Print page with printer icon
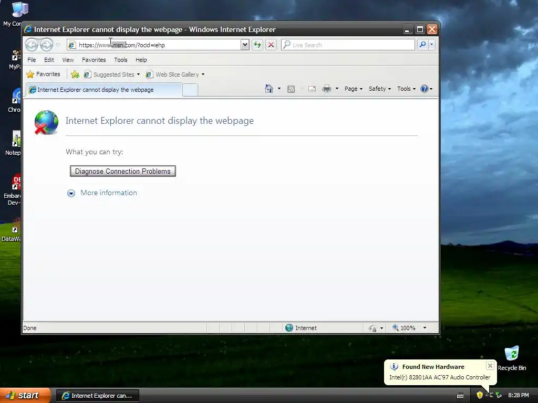Viewport: 538px width, 403px height. (327, 89)
